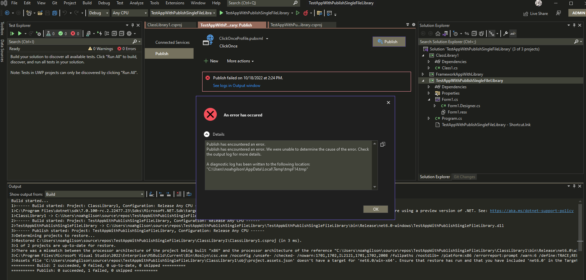Image resolution: width=586 pixels, height=280 pixels.
Task: Go to next message in Output toolbar
Action: (x=169, y=194)
